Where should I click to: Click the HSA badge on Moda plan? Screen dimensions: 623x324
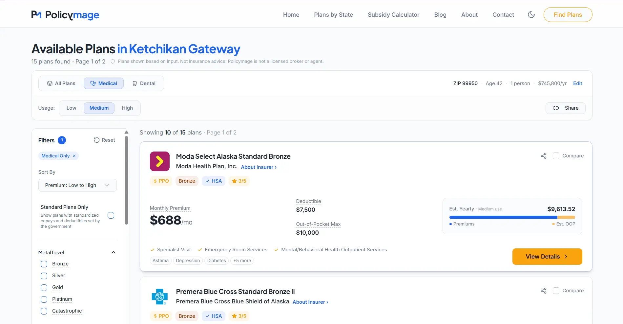pyautogui.click(x=214, y=181)
